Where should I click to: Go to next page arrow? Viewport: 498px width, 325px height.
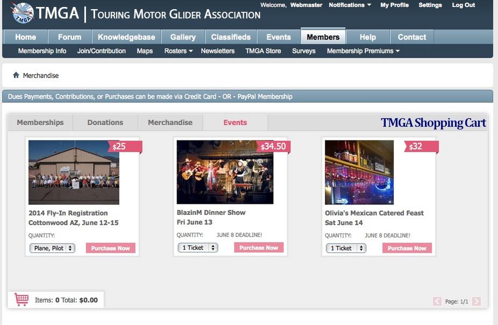[476, 302]
